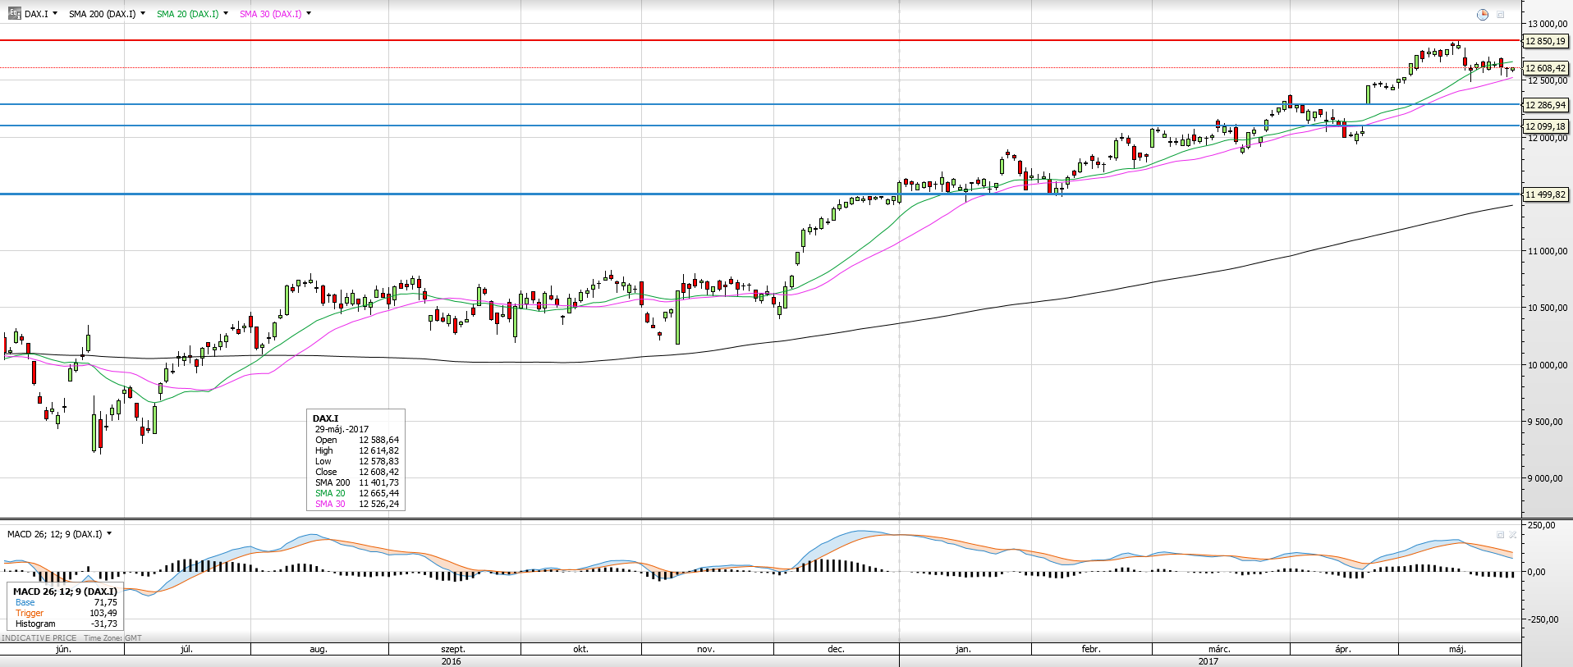
Task: Open the SMA 30 (DAX.I) dropdown
Action: pyautogui.click(x=309, y=13)
